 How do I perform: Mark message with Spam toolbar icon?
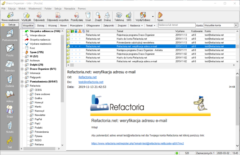point(160,17)
